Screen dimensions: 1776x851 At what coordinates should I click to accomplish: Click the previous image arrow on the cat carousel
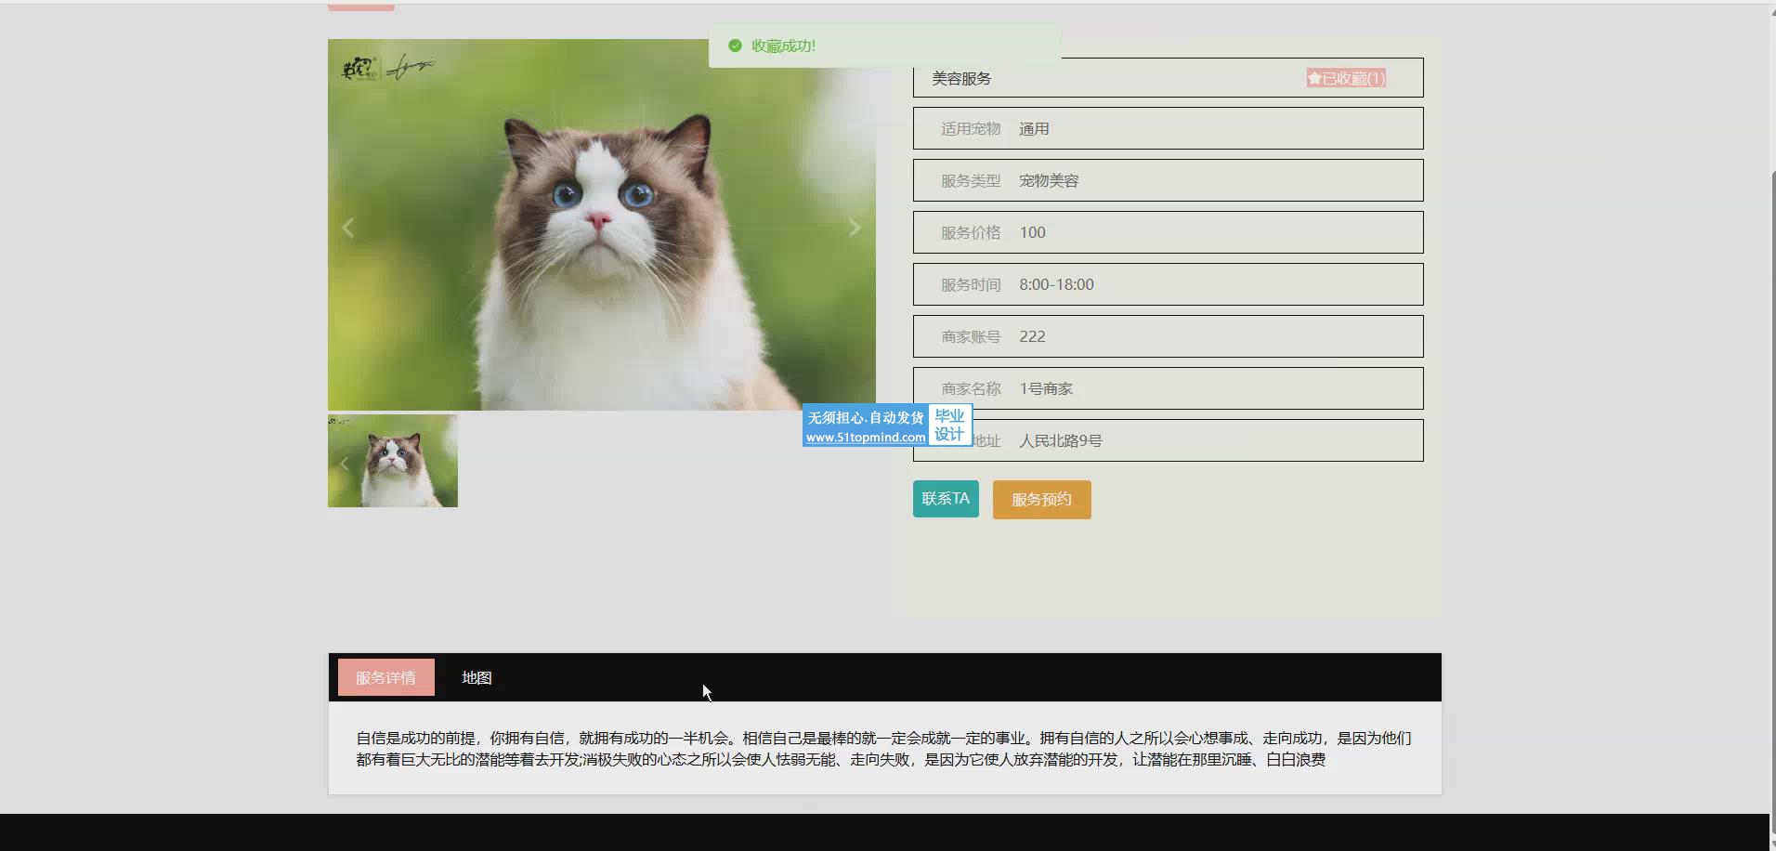(348, 228)
